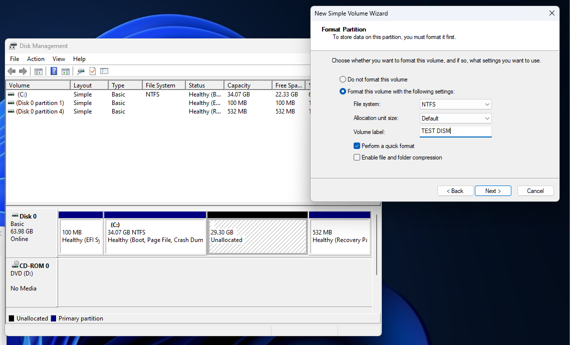Click the Back button in wizard
The image size is (570, 345).
pos(455,191)
